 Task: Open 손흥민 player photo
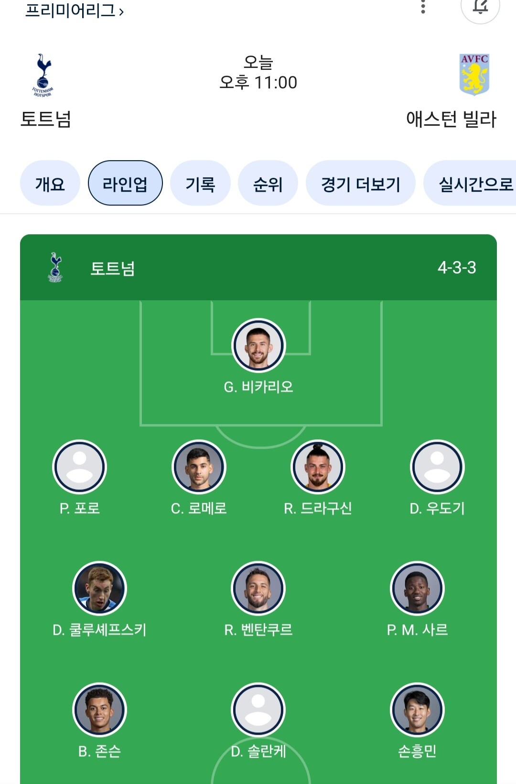[417, 709]
